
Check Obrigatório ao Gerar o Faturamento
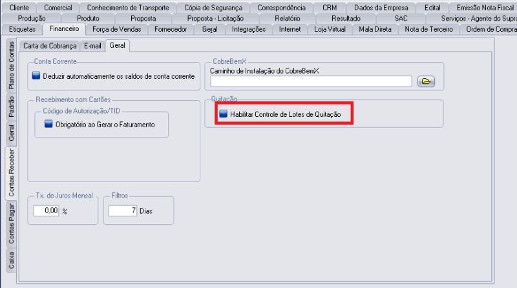[48, 124]
